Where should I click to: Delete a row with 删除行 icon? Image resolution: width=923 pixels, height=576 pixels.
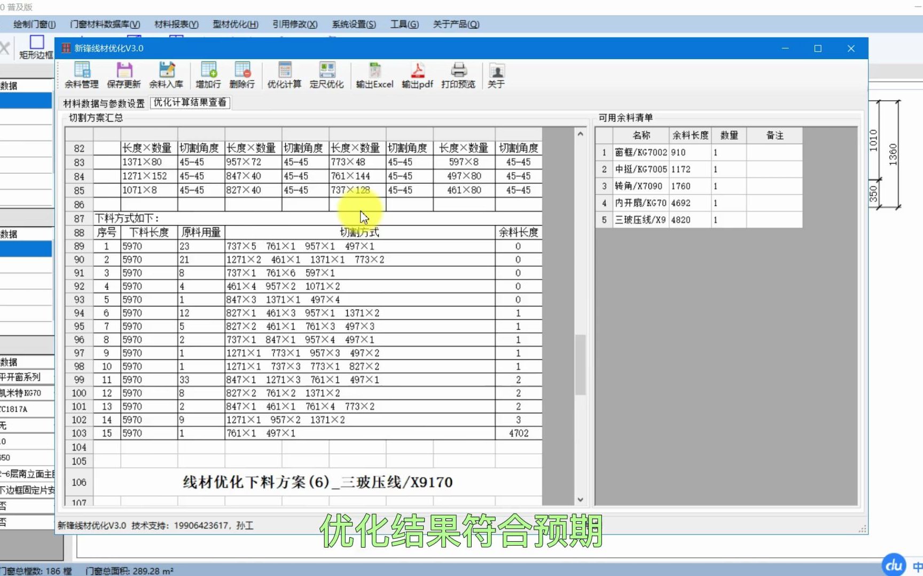[242, 75]
